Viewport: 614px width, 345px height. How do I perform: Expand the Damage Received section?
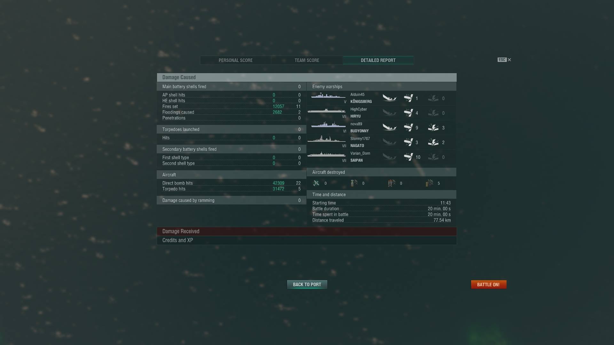pyautogui.click(x=307, y=231)
